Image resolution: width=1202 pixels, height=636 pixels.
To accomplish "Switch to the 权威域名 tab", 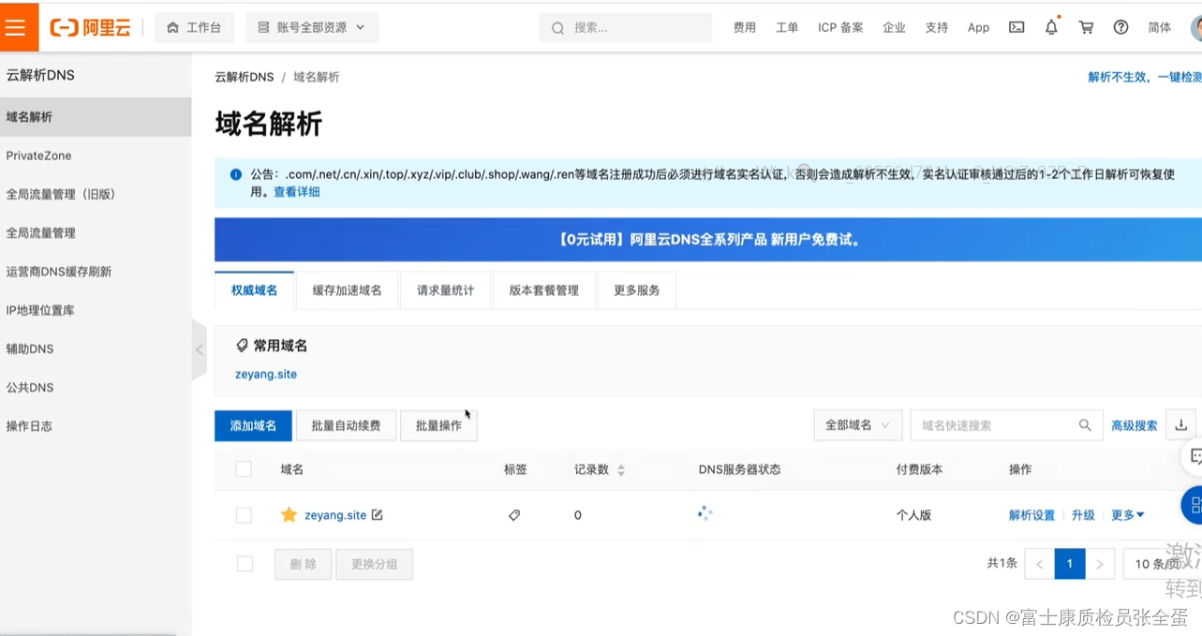I will [x=254, y=290].
